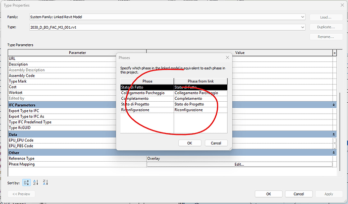Sort parameters descending Z to A
This screenshot has height=204, width=348.
(x=45, y=182)
